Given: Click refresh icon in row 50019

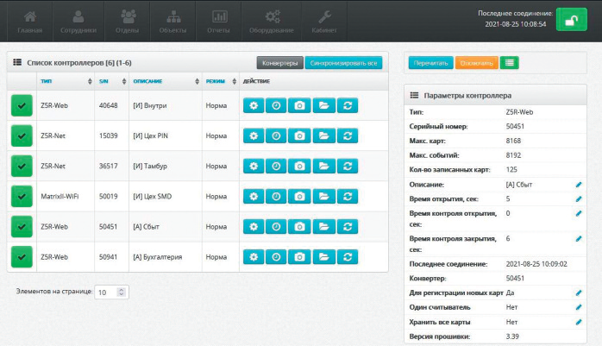Looking at the screenshot, I should point(348,196).
